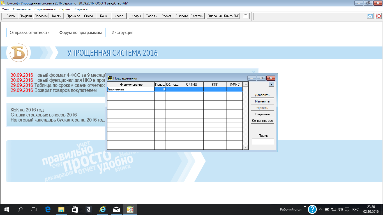Expand hidden desktop toolbar chevron in taskbar
Screen dimensions: 383x215
pyautogui.click(x=304, y=207)
